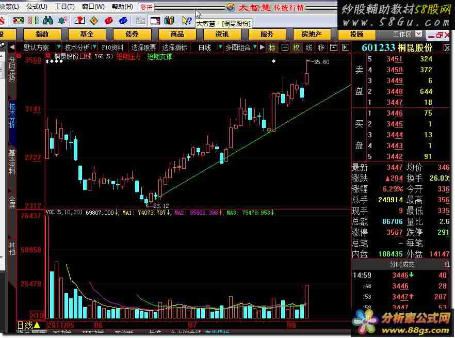The image size is (455, 338).
Task: Select the 基本资料 vertical side tab
Action: pos(12,162)
